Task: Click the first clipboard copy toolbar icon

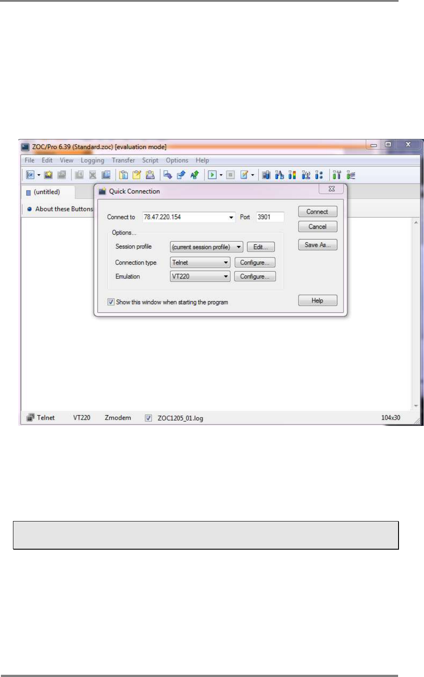Action: click(124, 175)
